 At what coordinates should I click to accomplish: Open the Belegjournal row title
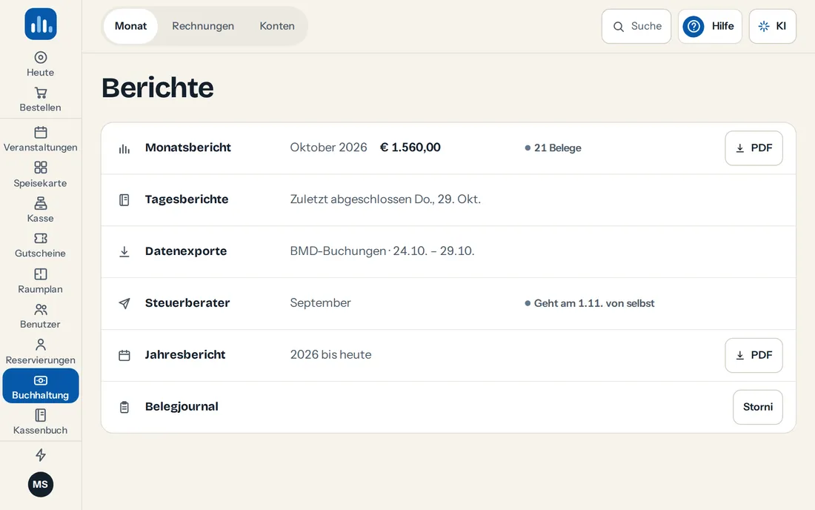coord(182,406)
